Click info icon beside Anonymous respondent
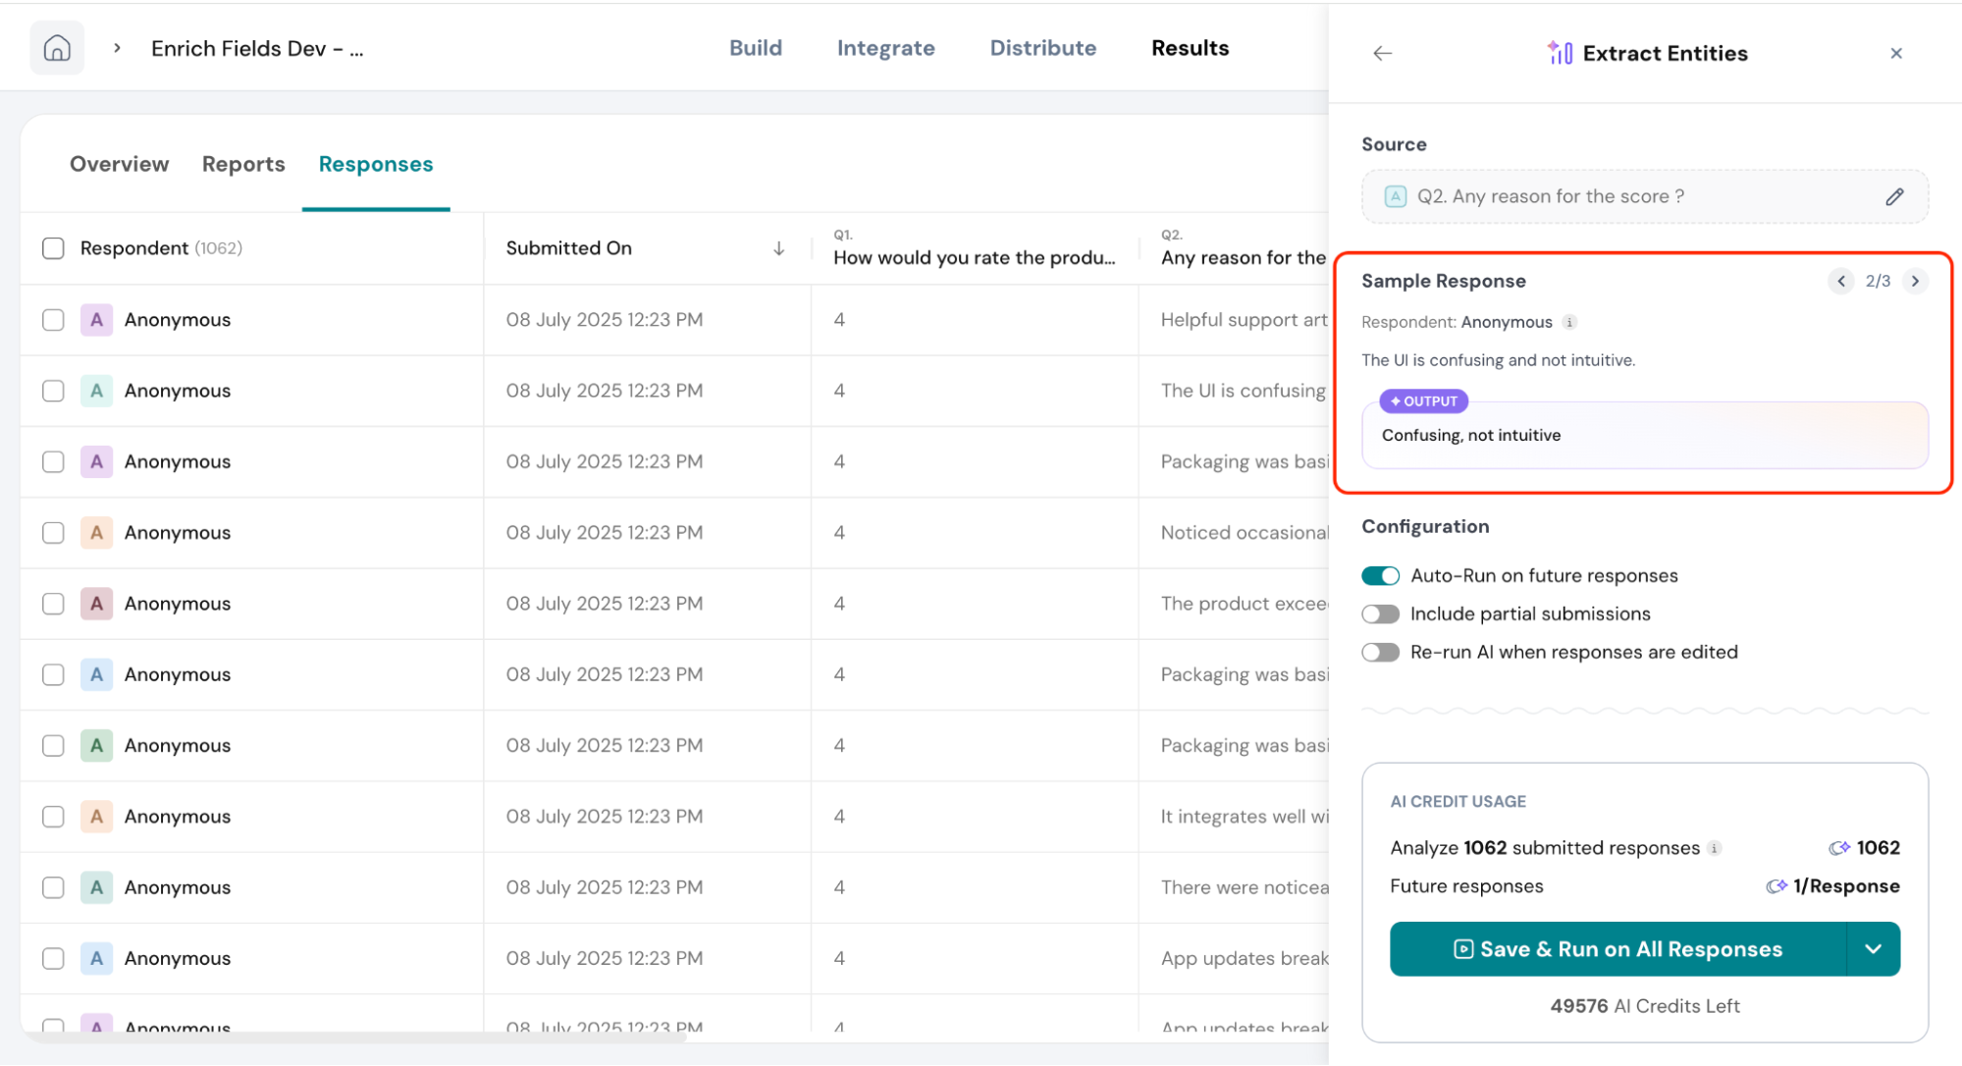Image resolution: width=1962 pixels, height=1066 pixels. 1569,322
